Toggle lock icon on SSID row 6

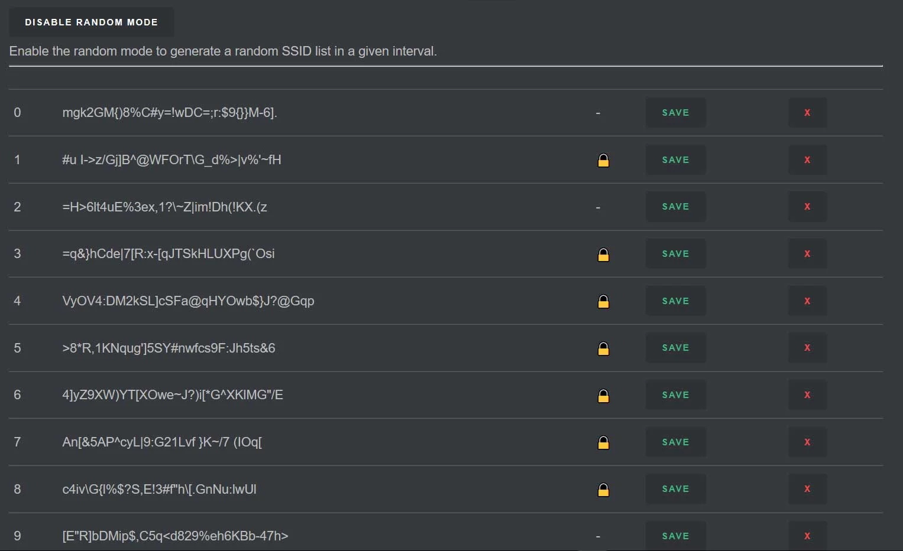pyautogui.click(x=603, y=395)
